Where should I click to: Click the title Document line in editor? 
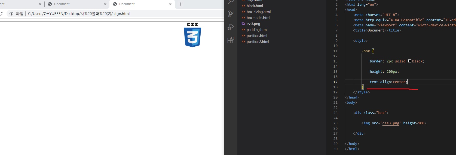pyautogui.click(x=377, y=30)
